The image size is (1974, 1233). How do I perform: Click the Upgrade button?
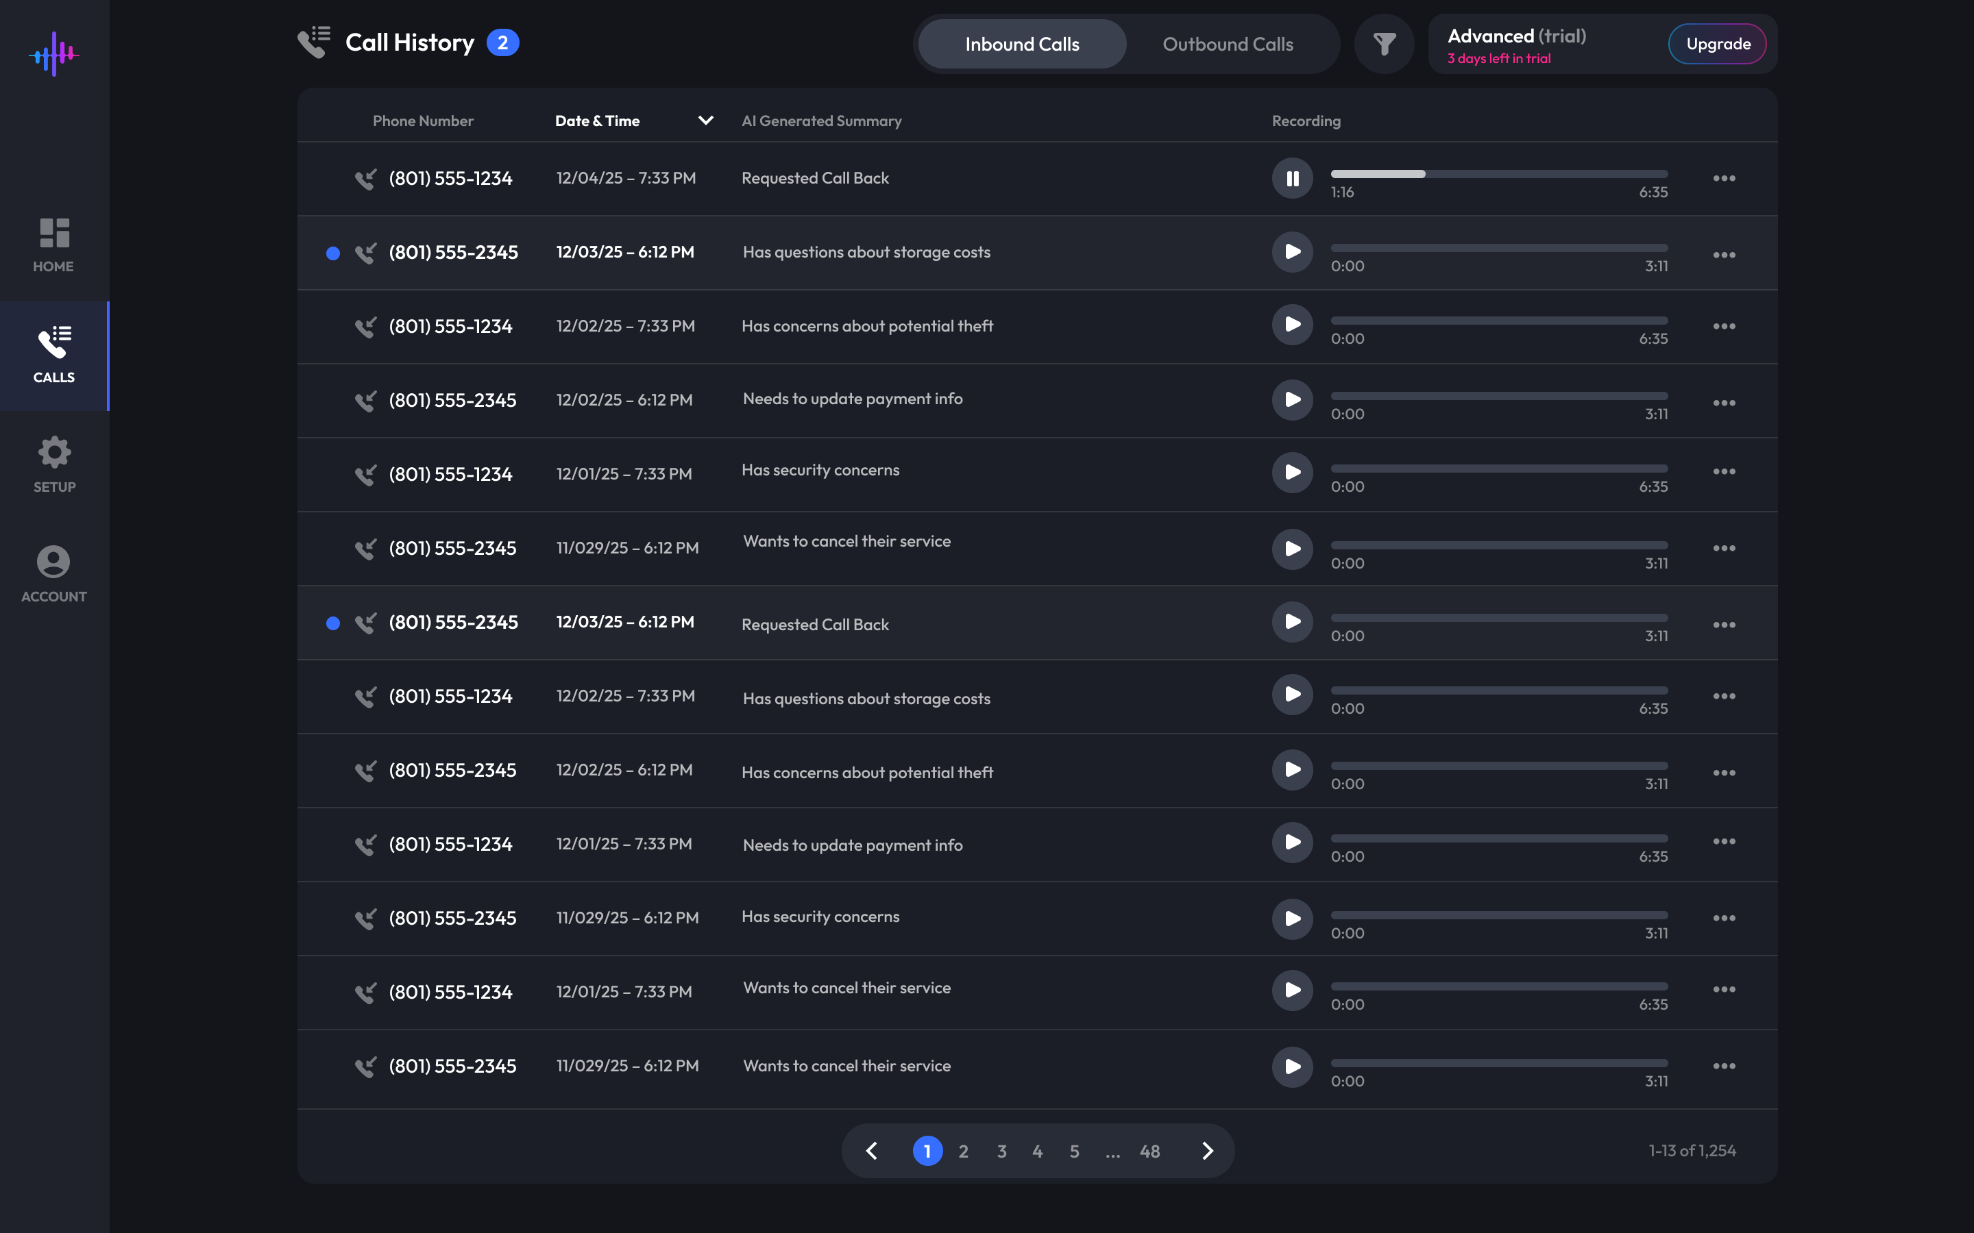(x=1718, y=44)
